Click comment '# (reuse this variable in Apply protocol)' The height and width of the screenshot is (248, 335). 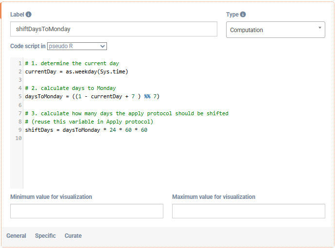point(89,122)
